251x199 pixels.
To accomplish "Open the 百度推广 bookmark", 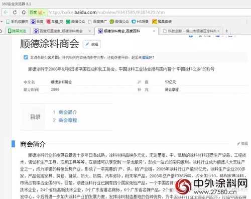I will (x=97, y=22).
